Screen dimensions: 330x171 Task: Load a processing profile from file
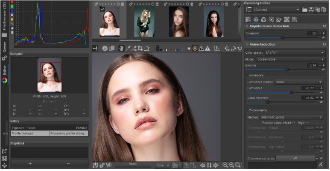coord(304,10)
